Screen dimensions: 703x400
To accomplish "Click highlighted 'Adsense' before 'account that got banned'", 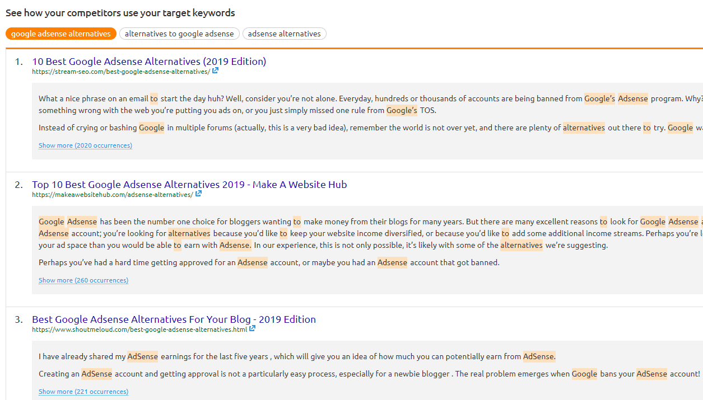I will [x=392, y=262].
